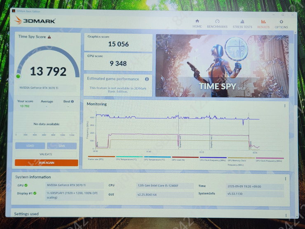This screenshot has width=305, height=229.
Task: Click the info icon for Estimated game performance
Action: click(147, 79)
